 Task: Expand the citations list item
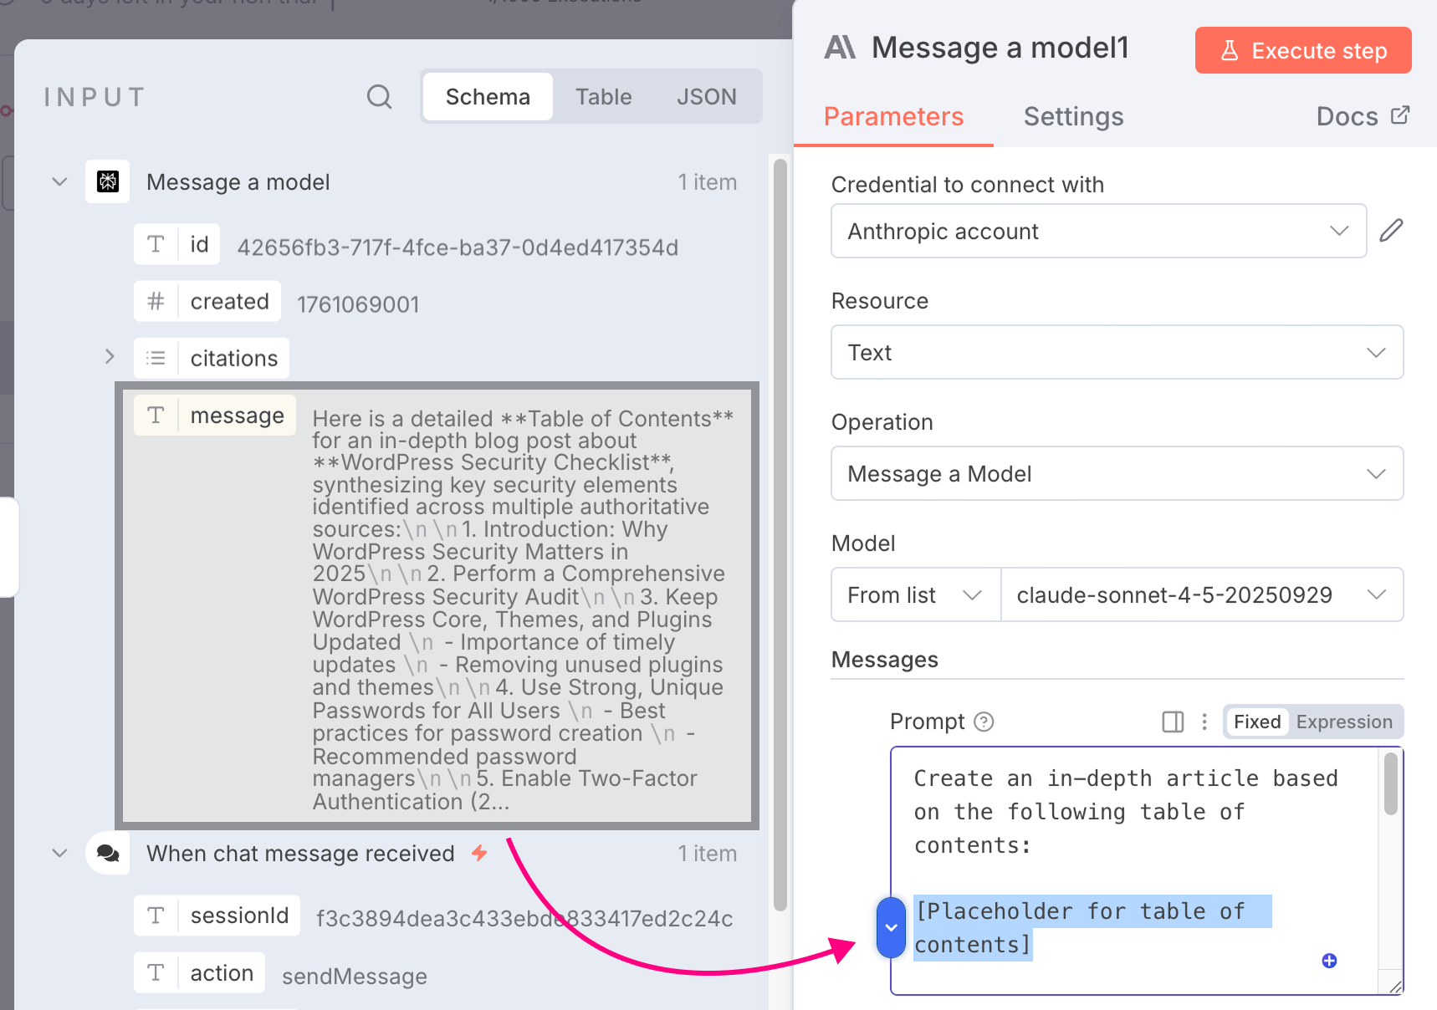(x=110, y=357)
